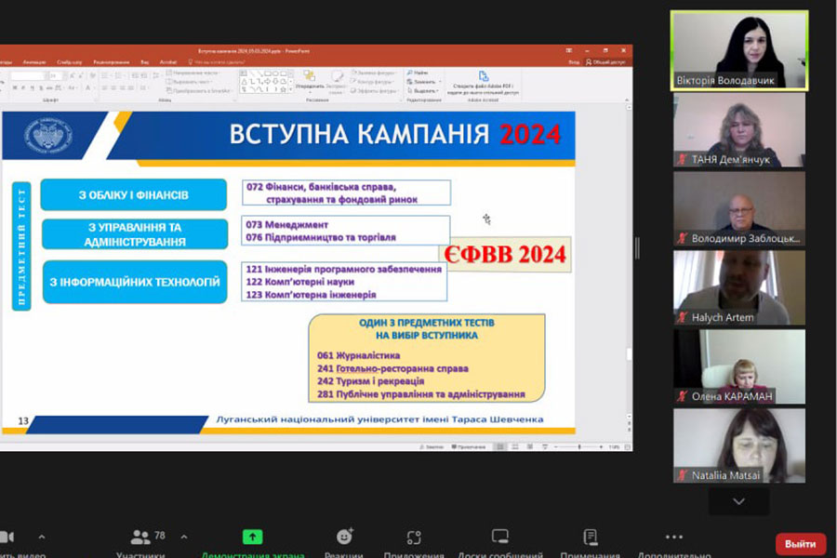The height and width of the screenshot is (558, 837).
Task: Open the Reactions emoji icon
Action: coord(345,536)
